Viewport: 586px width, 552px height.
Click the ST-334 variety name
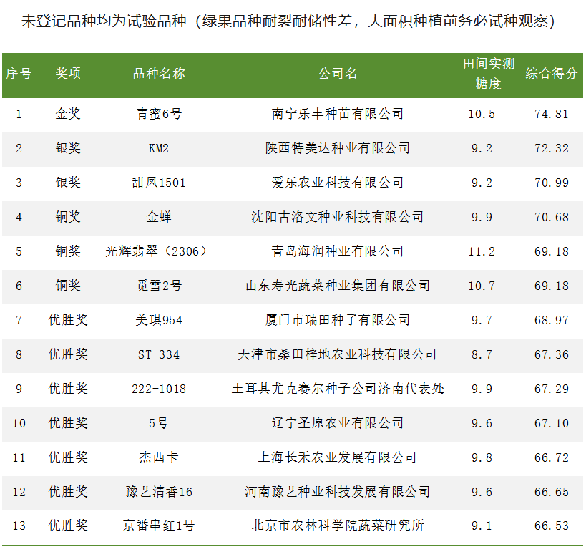[159, 354]
